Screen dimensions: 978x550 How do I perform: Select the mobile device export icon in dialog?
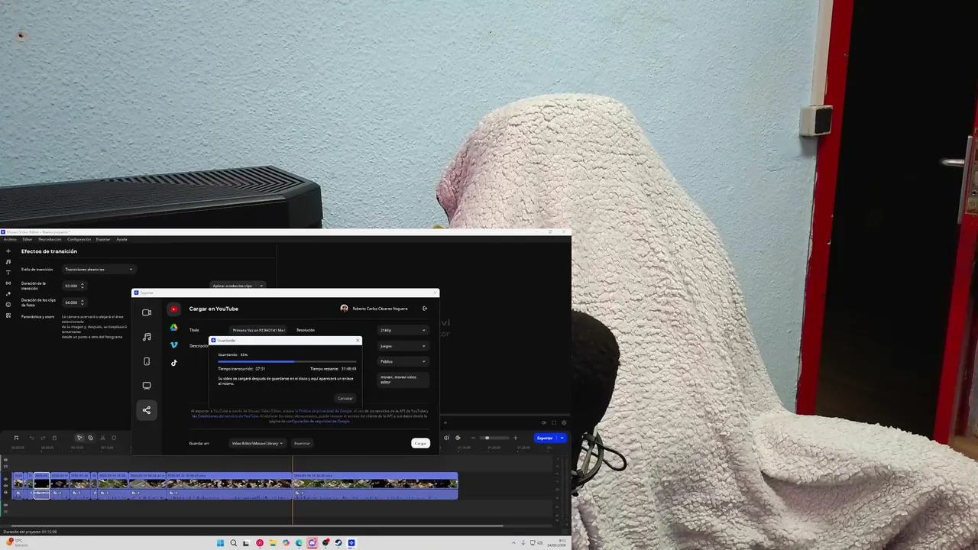click(147, 361)
